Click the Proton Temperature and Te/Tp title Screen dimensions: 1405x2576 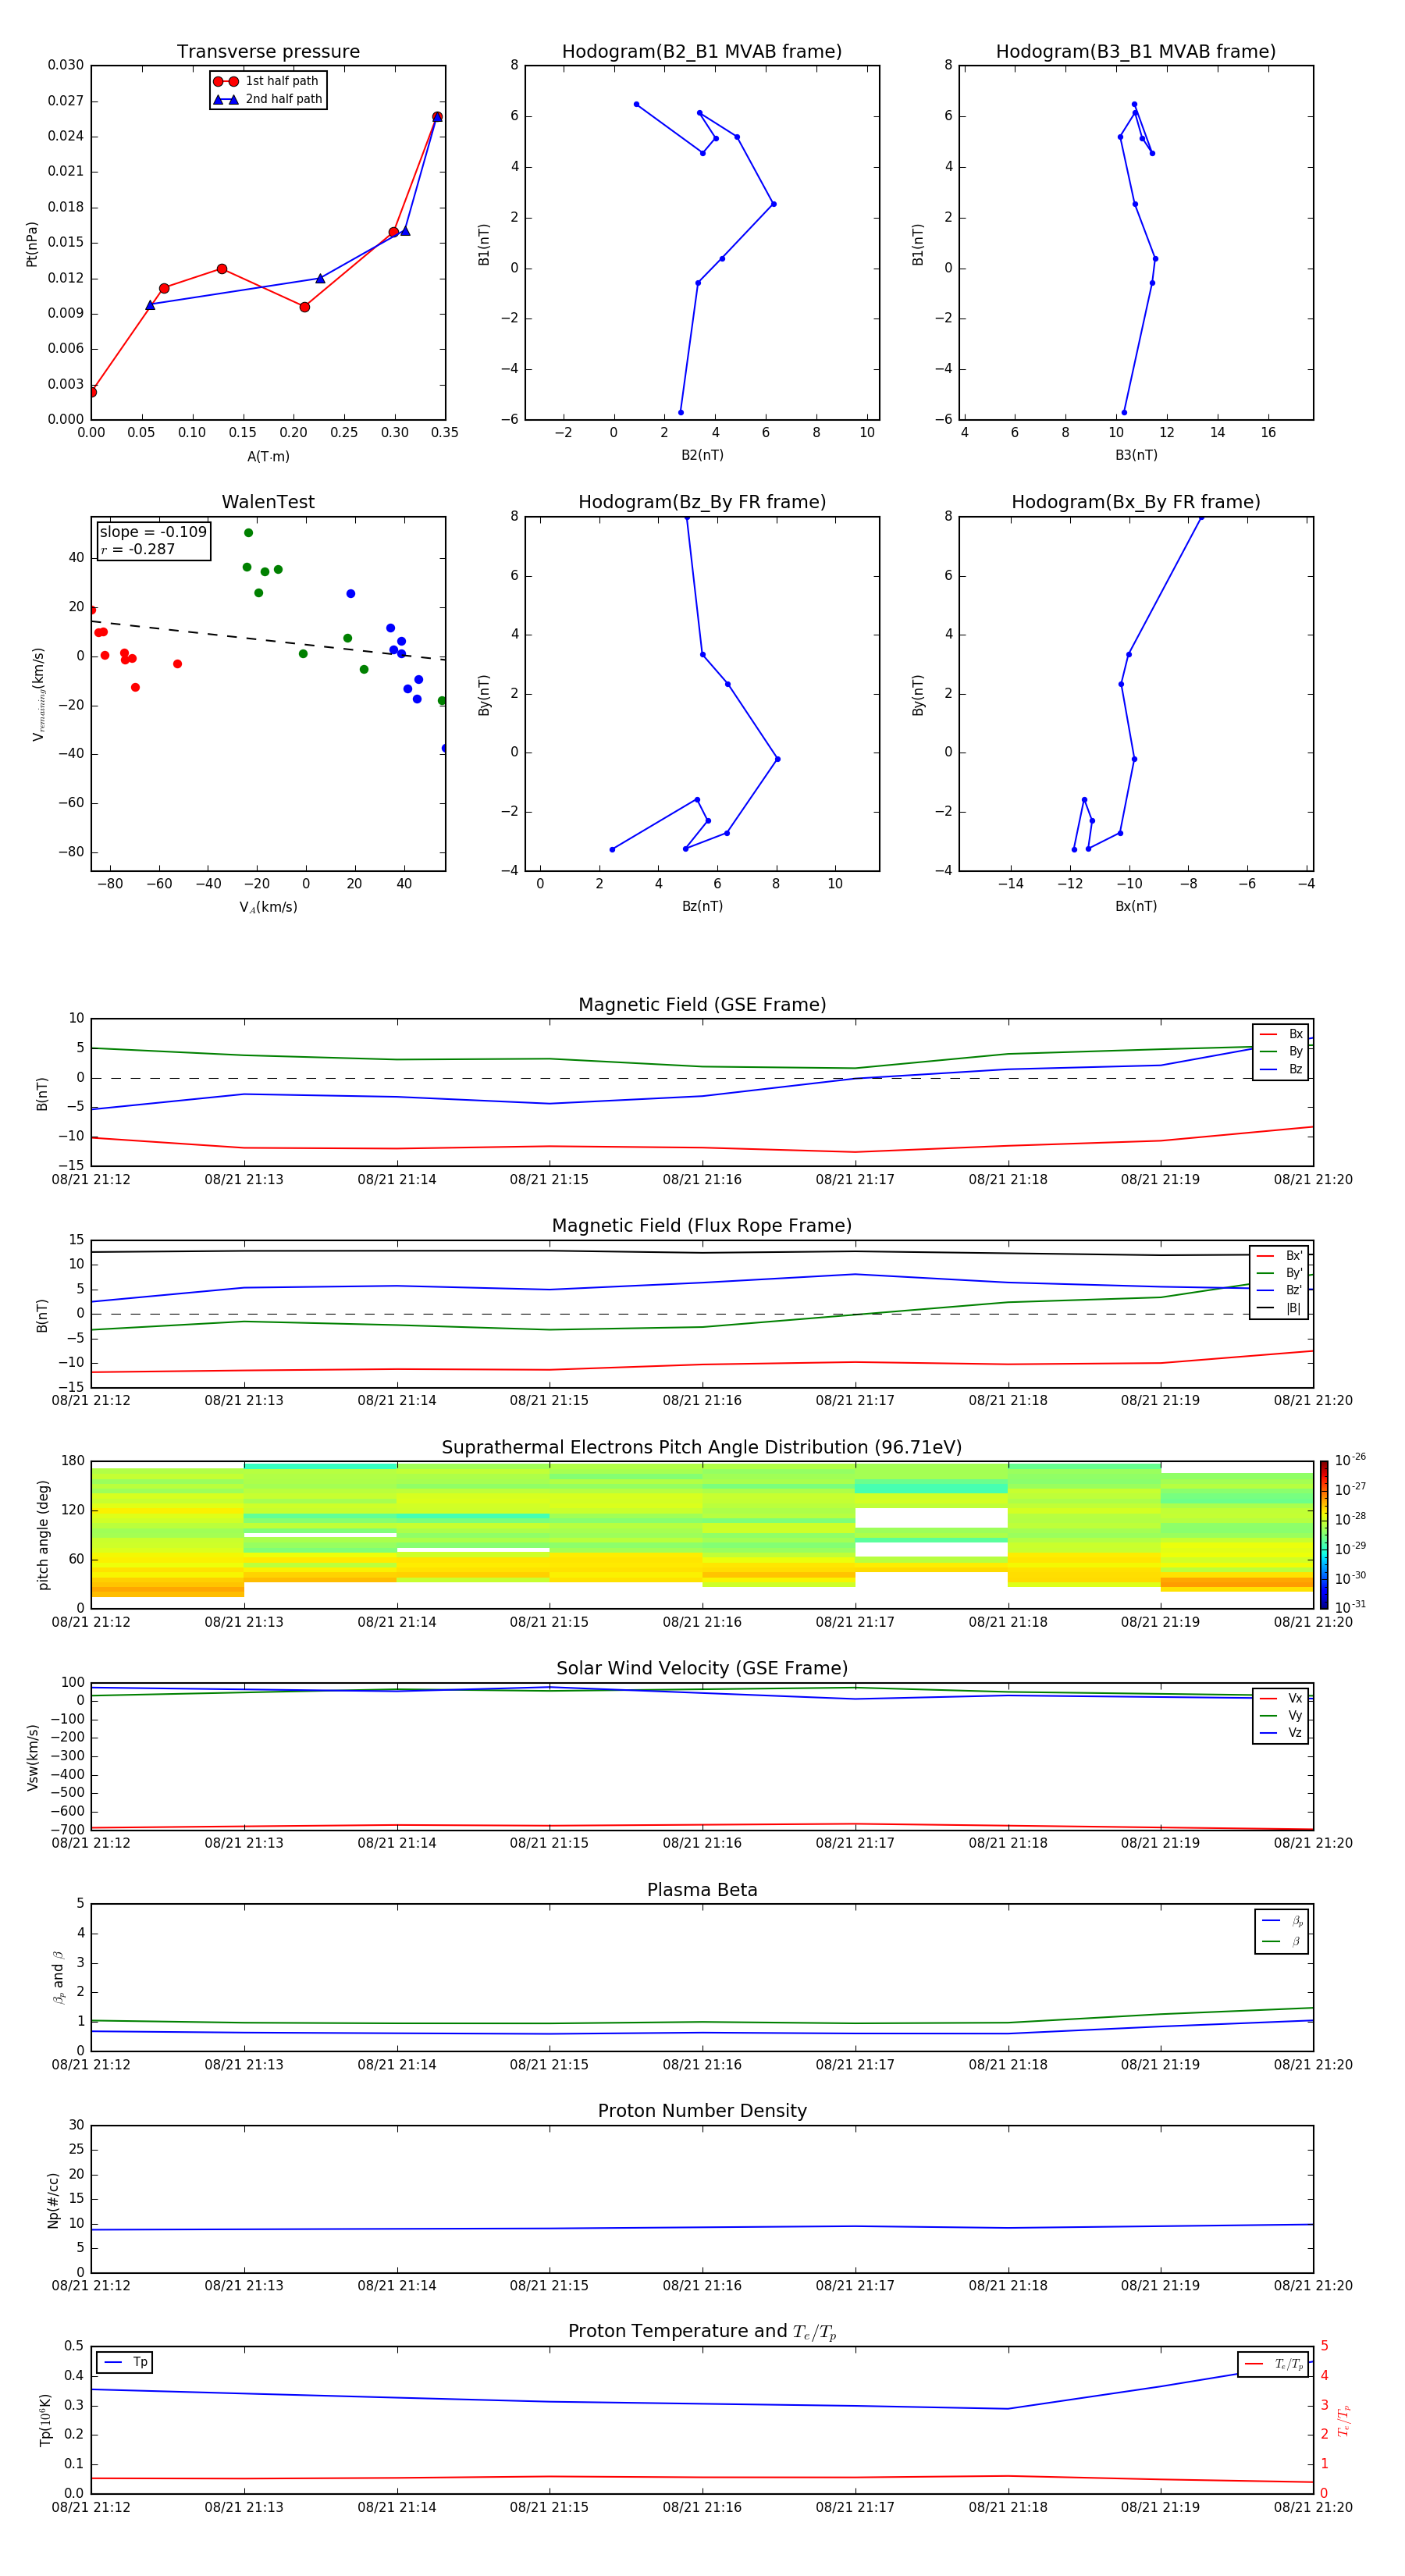(x=702, y=2331)
